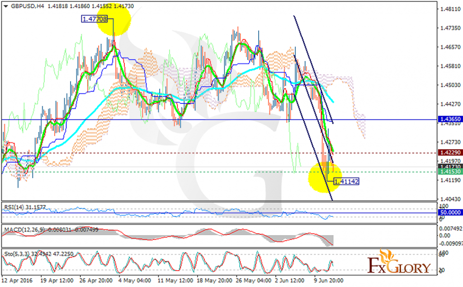Select the Sto(5,3,3) indicator label
This screenshot has width=463, height=287.
(x=39, y=254)
